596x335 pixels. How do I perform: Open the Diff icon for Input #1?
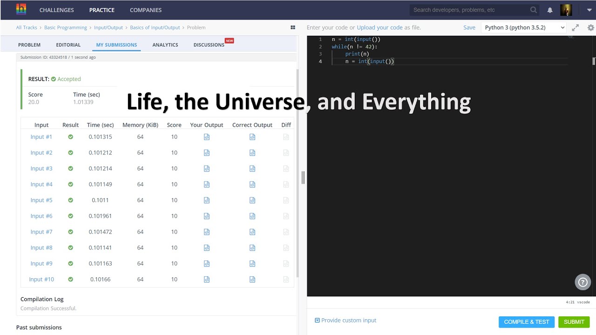click(286, 137)
